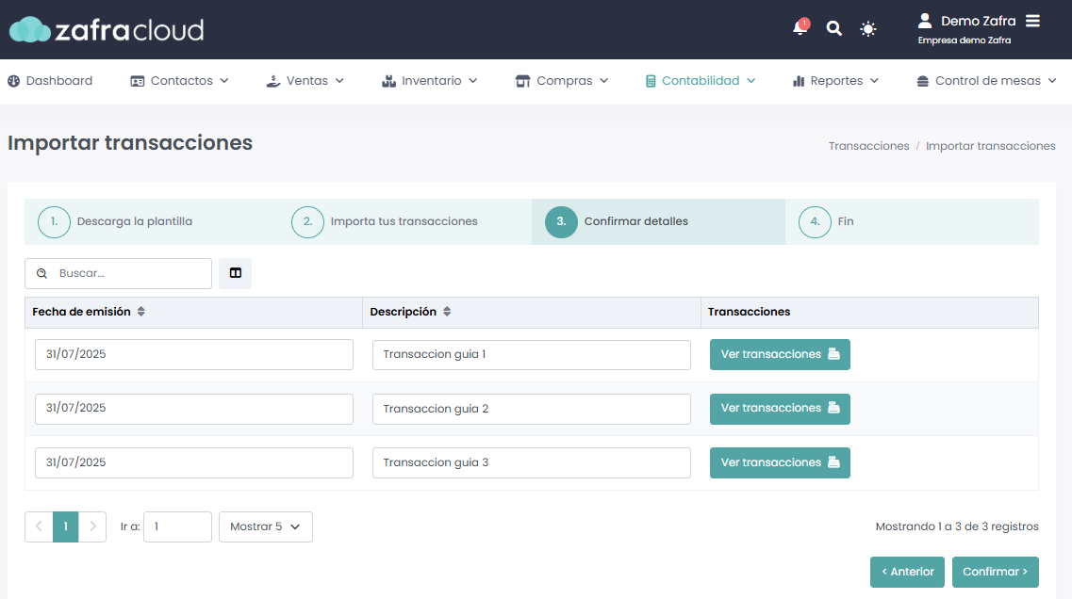Select the Confirmar detalles step
Screen dimensions: 1072x599
click(658, 222)
